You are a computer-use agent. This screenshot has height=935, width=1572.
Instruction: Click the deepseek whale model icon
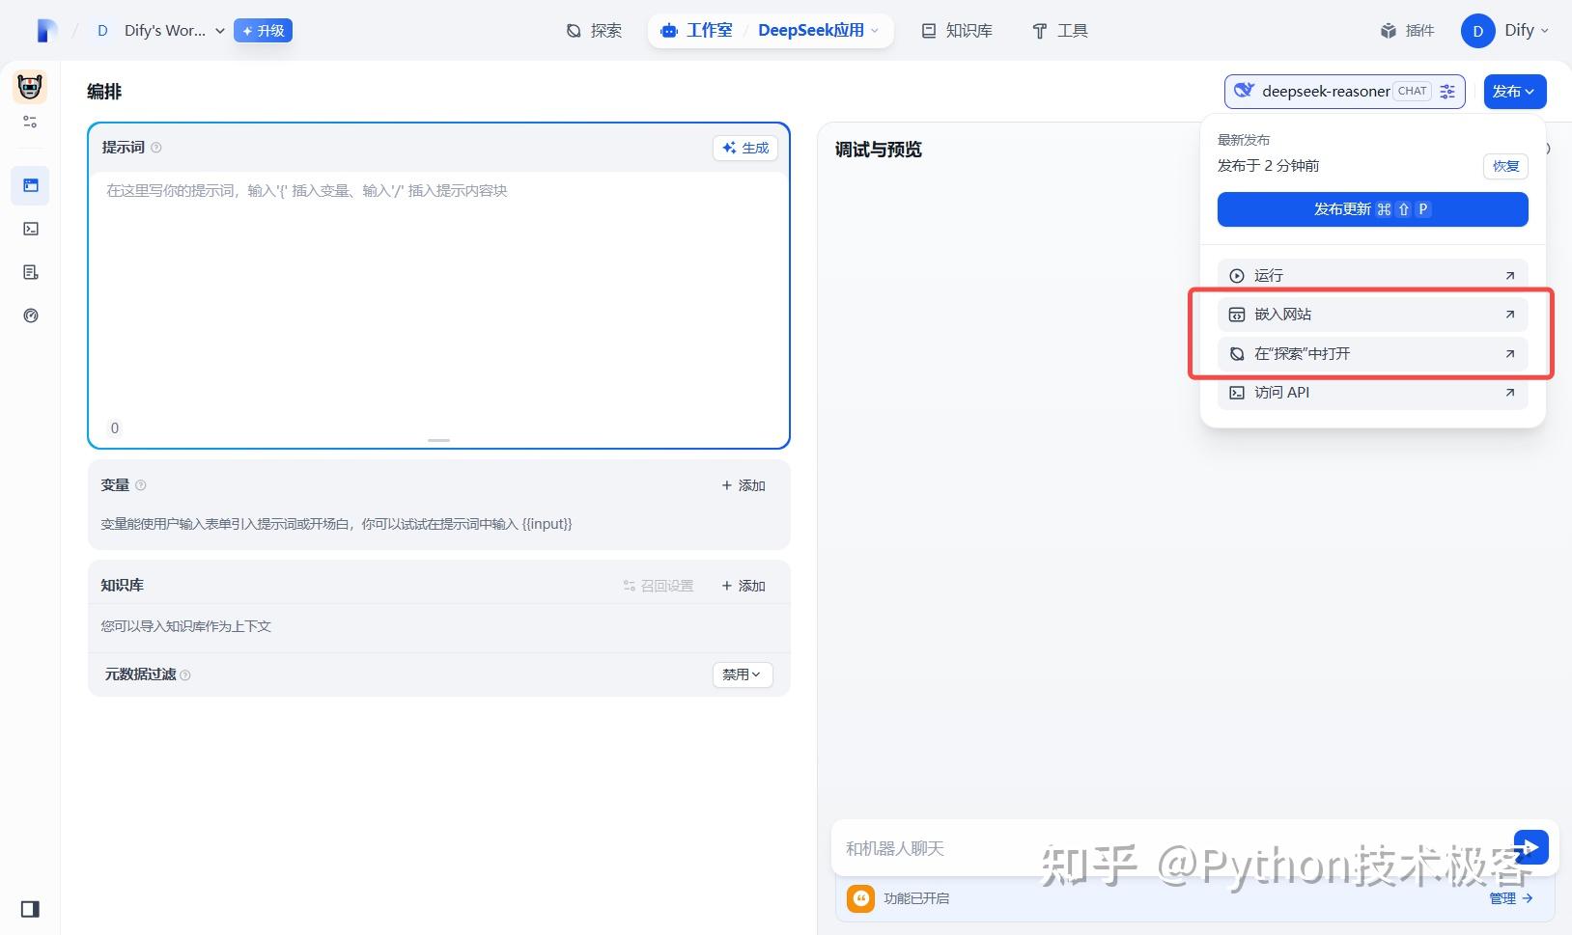(x=1244, y=91)
